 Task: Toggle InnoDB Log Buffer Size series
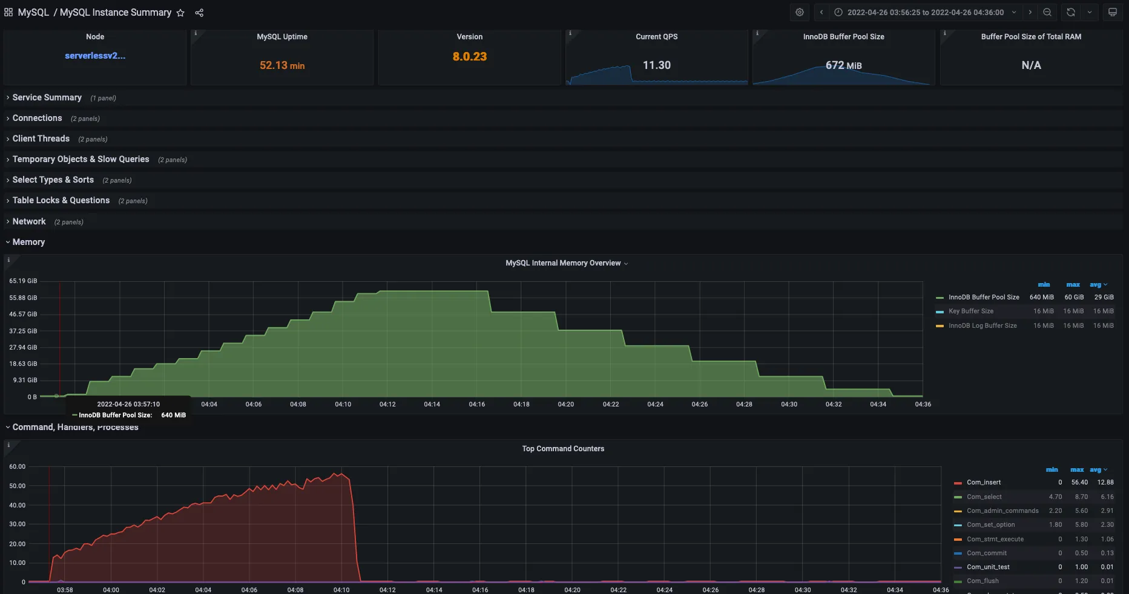tap(983, 326)
